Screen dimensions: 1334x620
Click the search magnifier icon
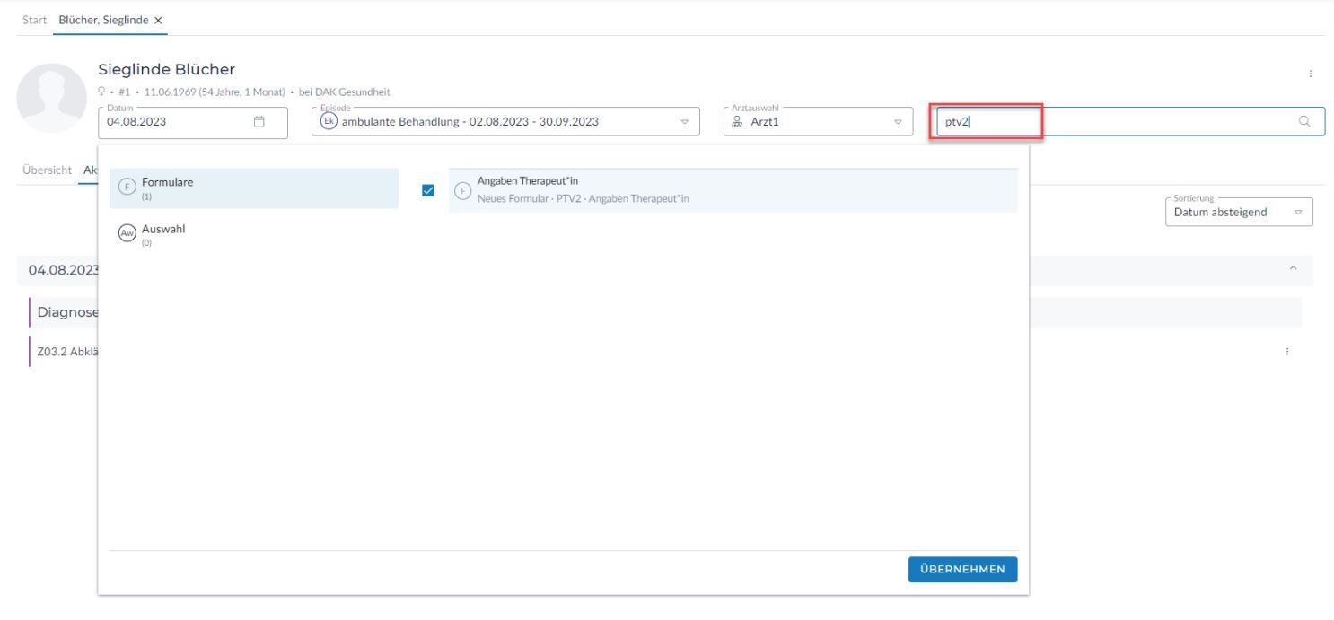pos(1304,122)
